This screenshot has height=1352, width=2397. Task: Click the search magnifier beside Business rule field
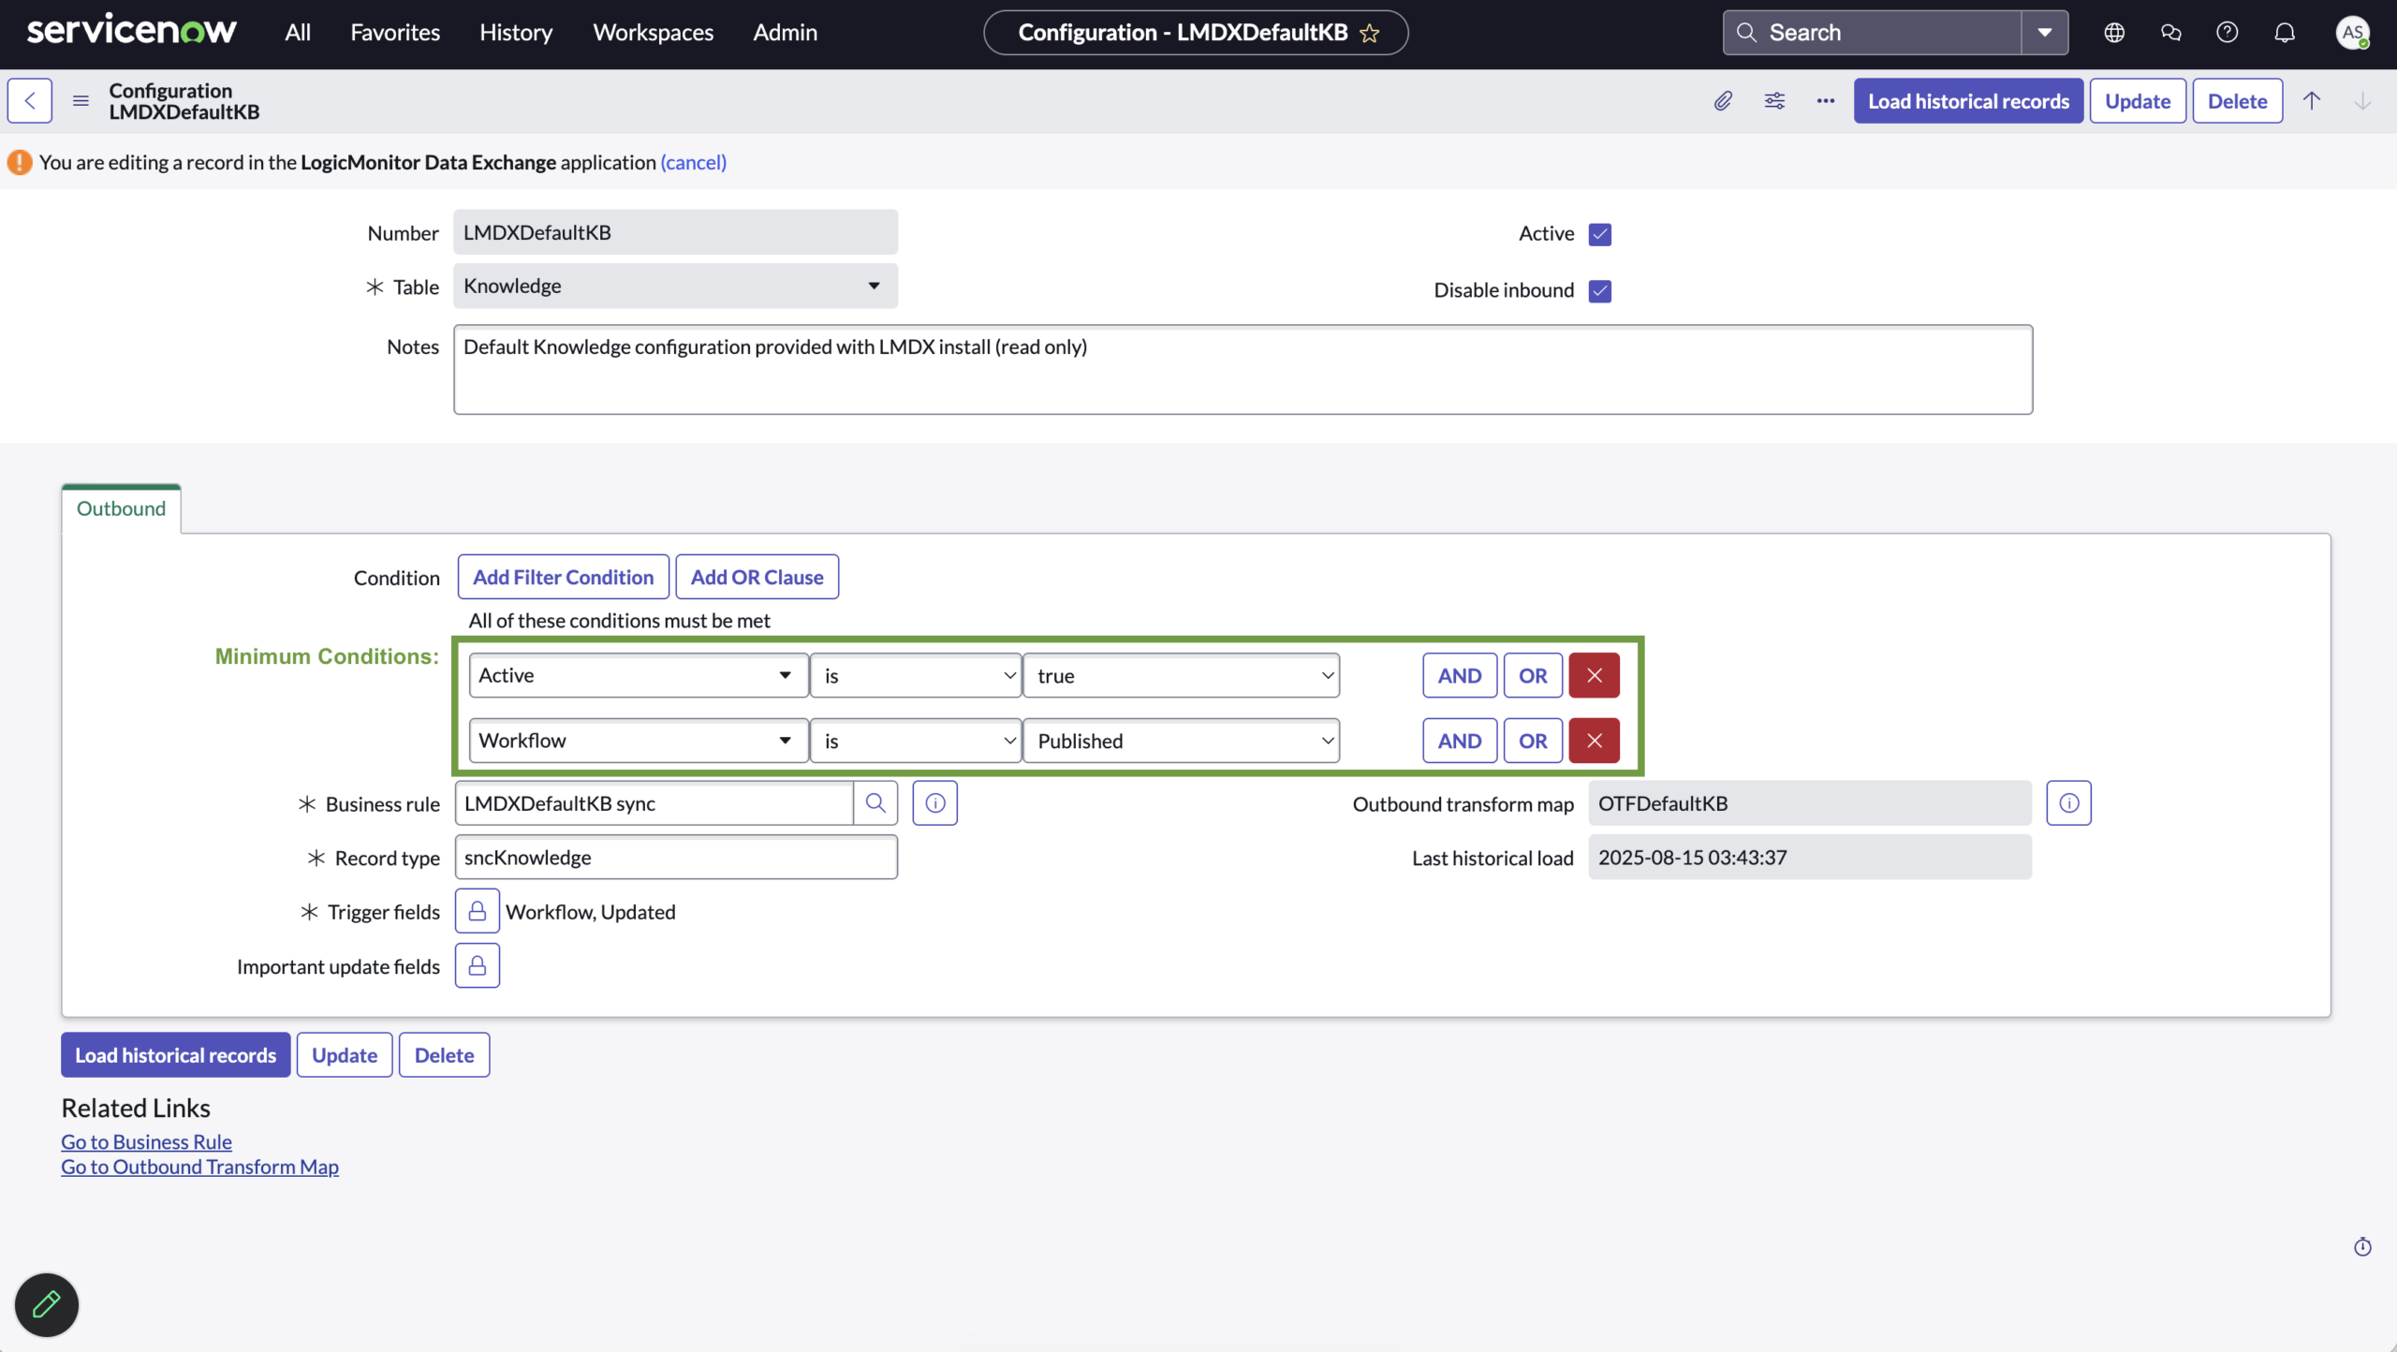click(x=875, y=802)
